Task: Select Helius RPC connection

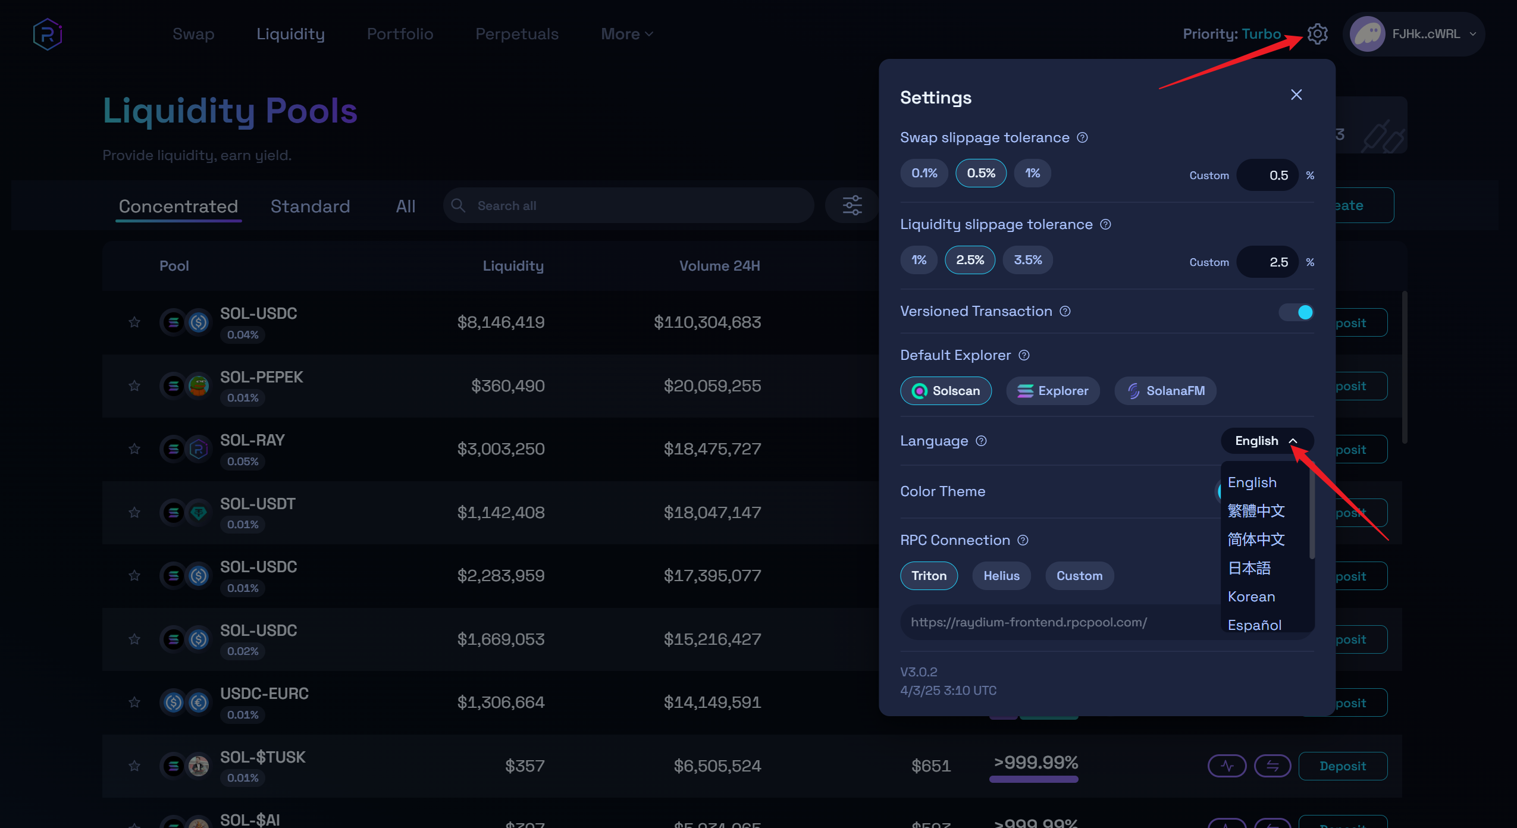Action: 1001,576
